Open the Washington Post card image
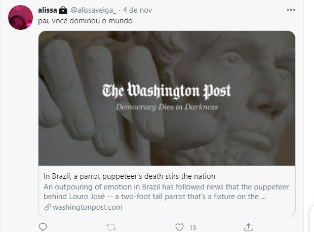Screen dimensions: 314x232 167,98
